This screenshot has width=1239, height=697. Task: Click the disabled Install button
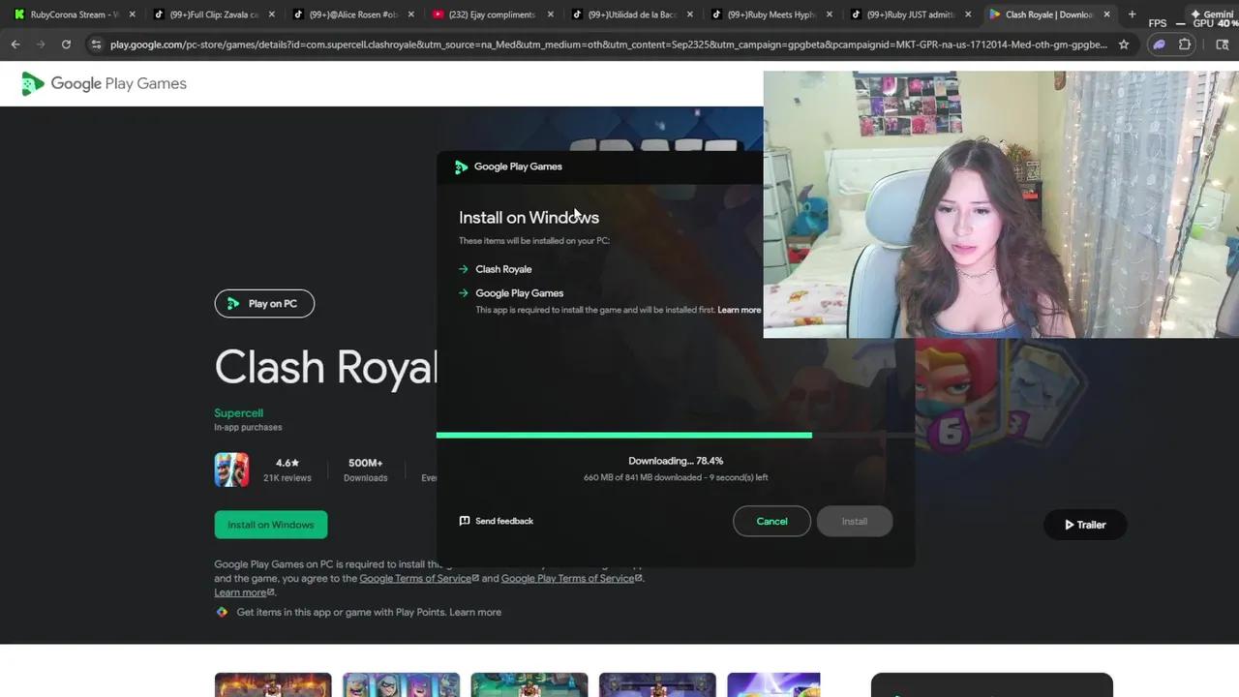855,521
